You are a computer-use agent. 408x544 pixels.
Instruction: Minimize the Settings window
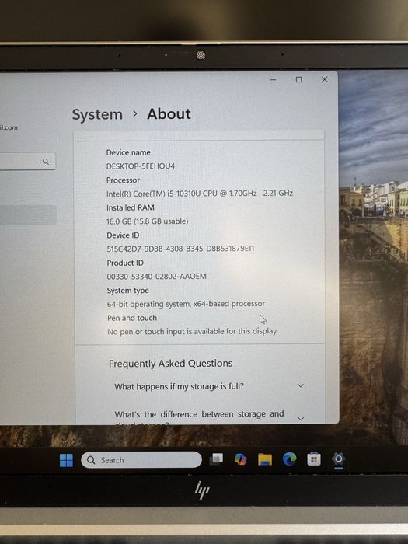pyautogui.click(x=274, y=80)
